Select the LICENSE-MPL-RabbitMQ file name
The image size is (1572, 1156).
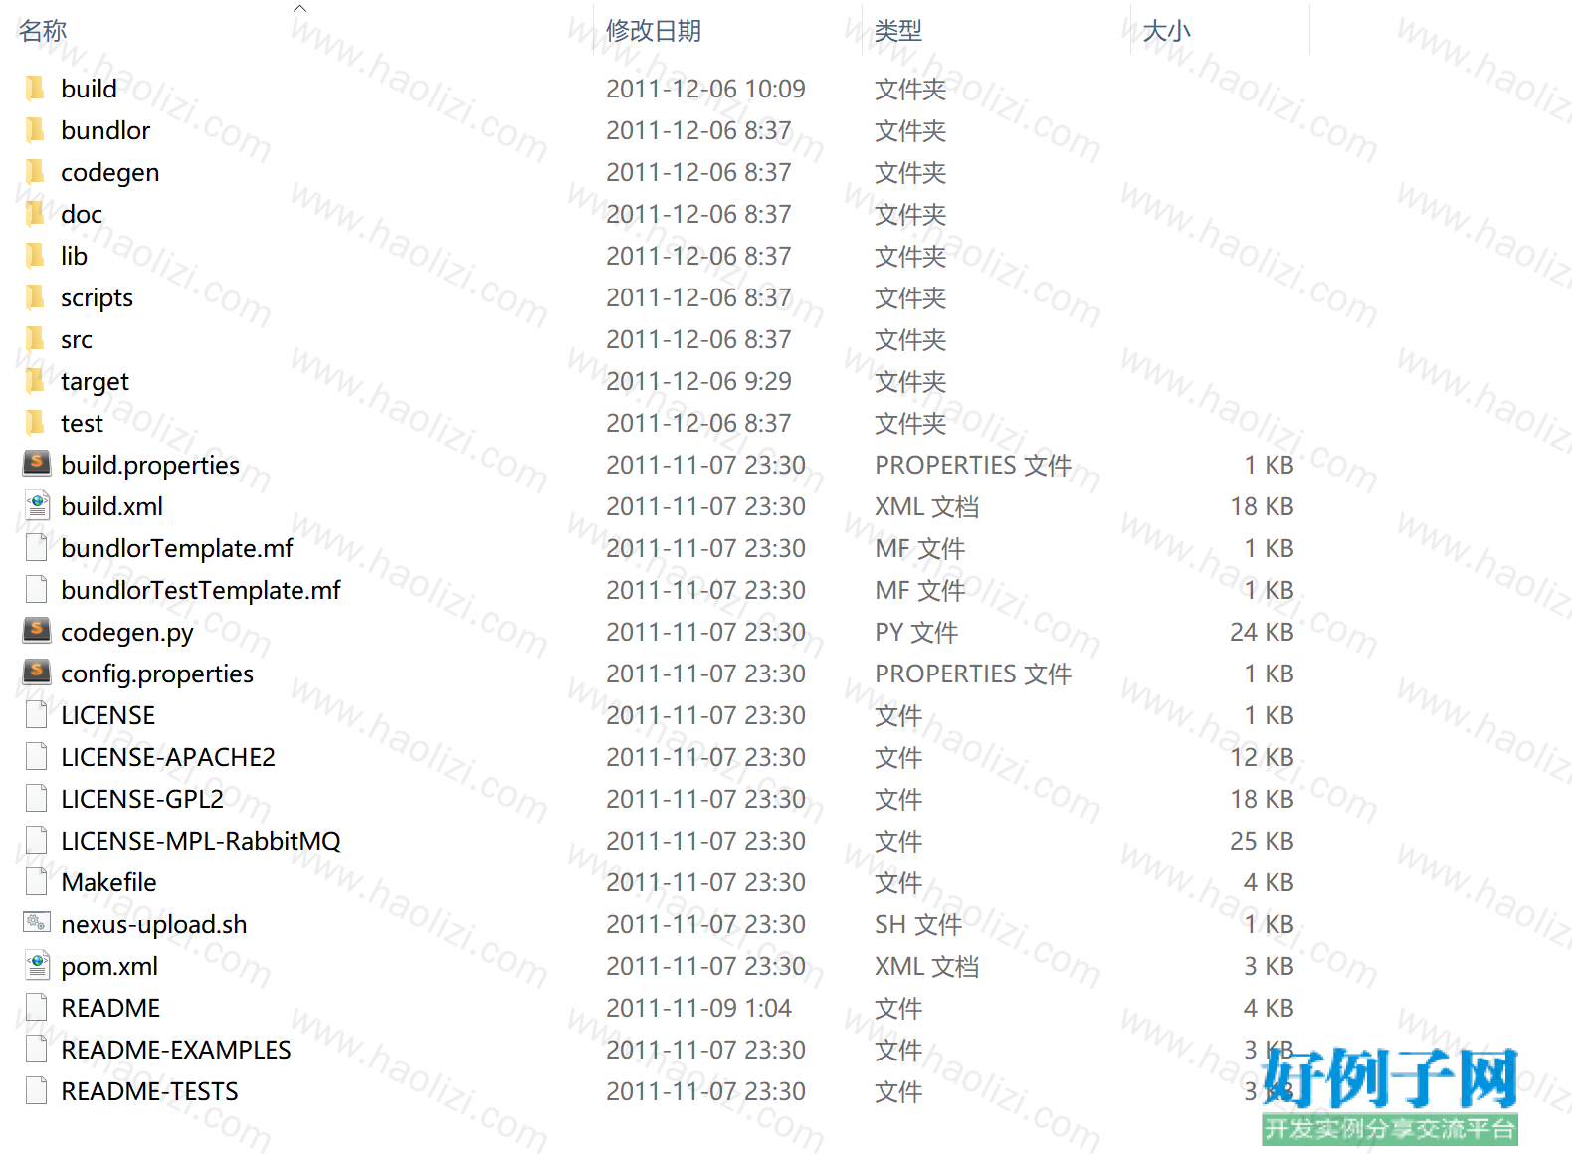(x=201, y=841)
